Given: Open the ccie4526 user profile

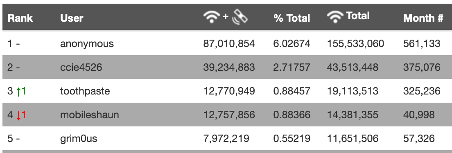Looking at the screenshot, I should (81, 67).
